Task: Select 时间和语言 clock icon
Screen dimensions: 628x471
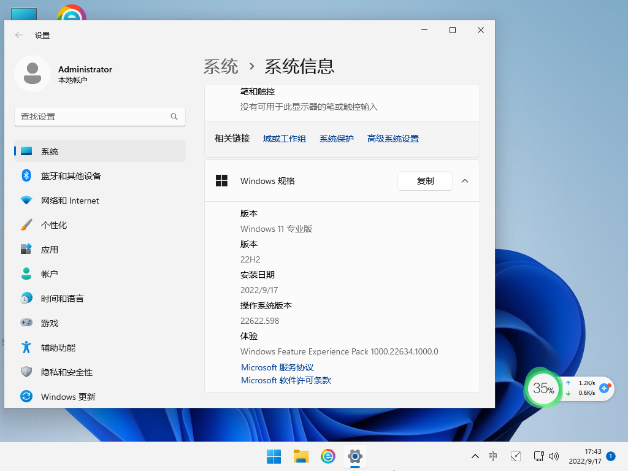Action: (26, 299)
